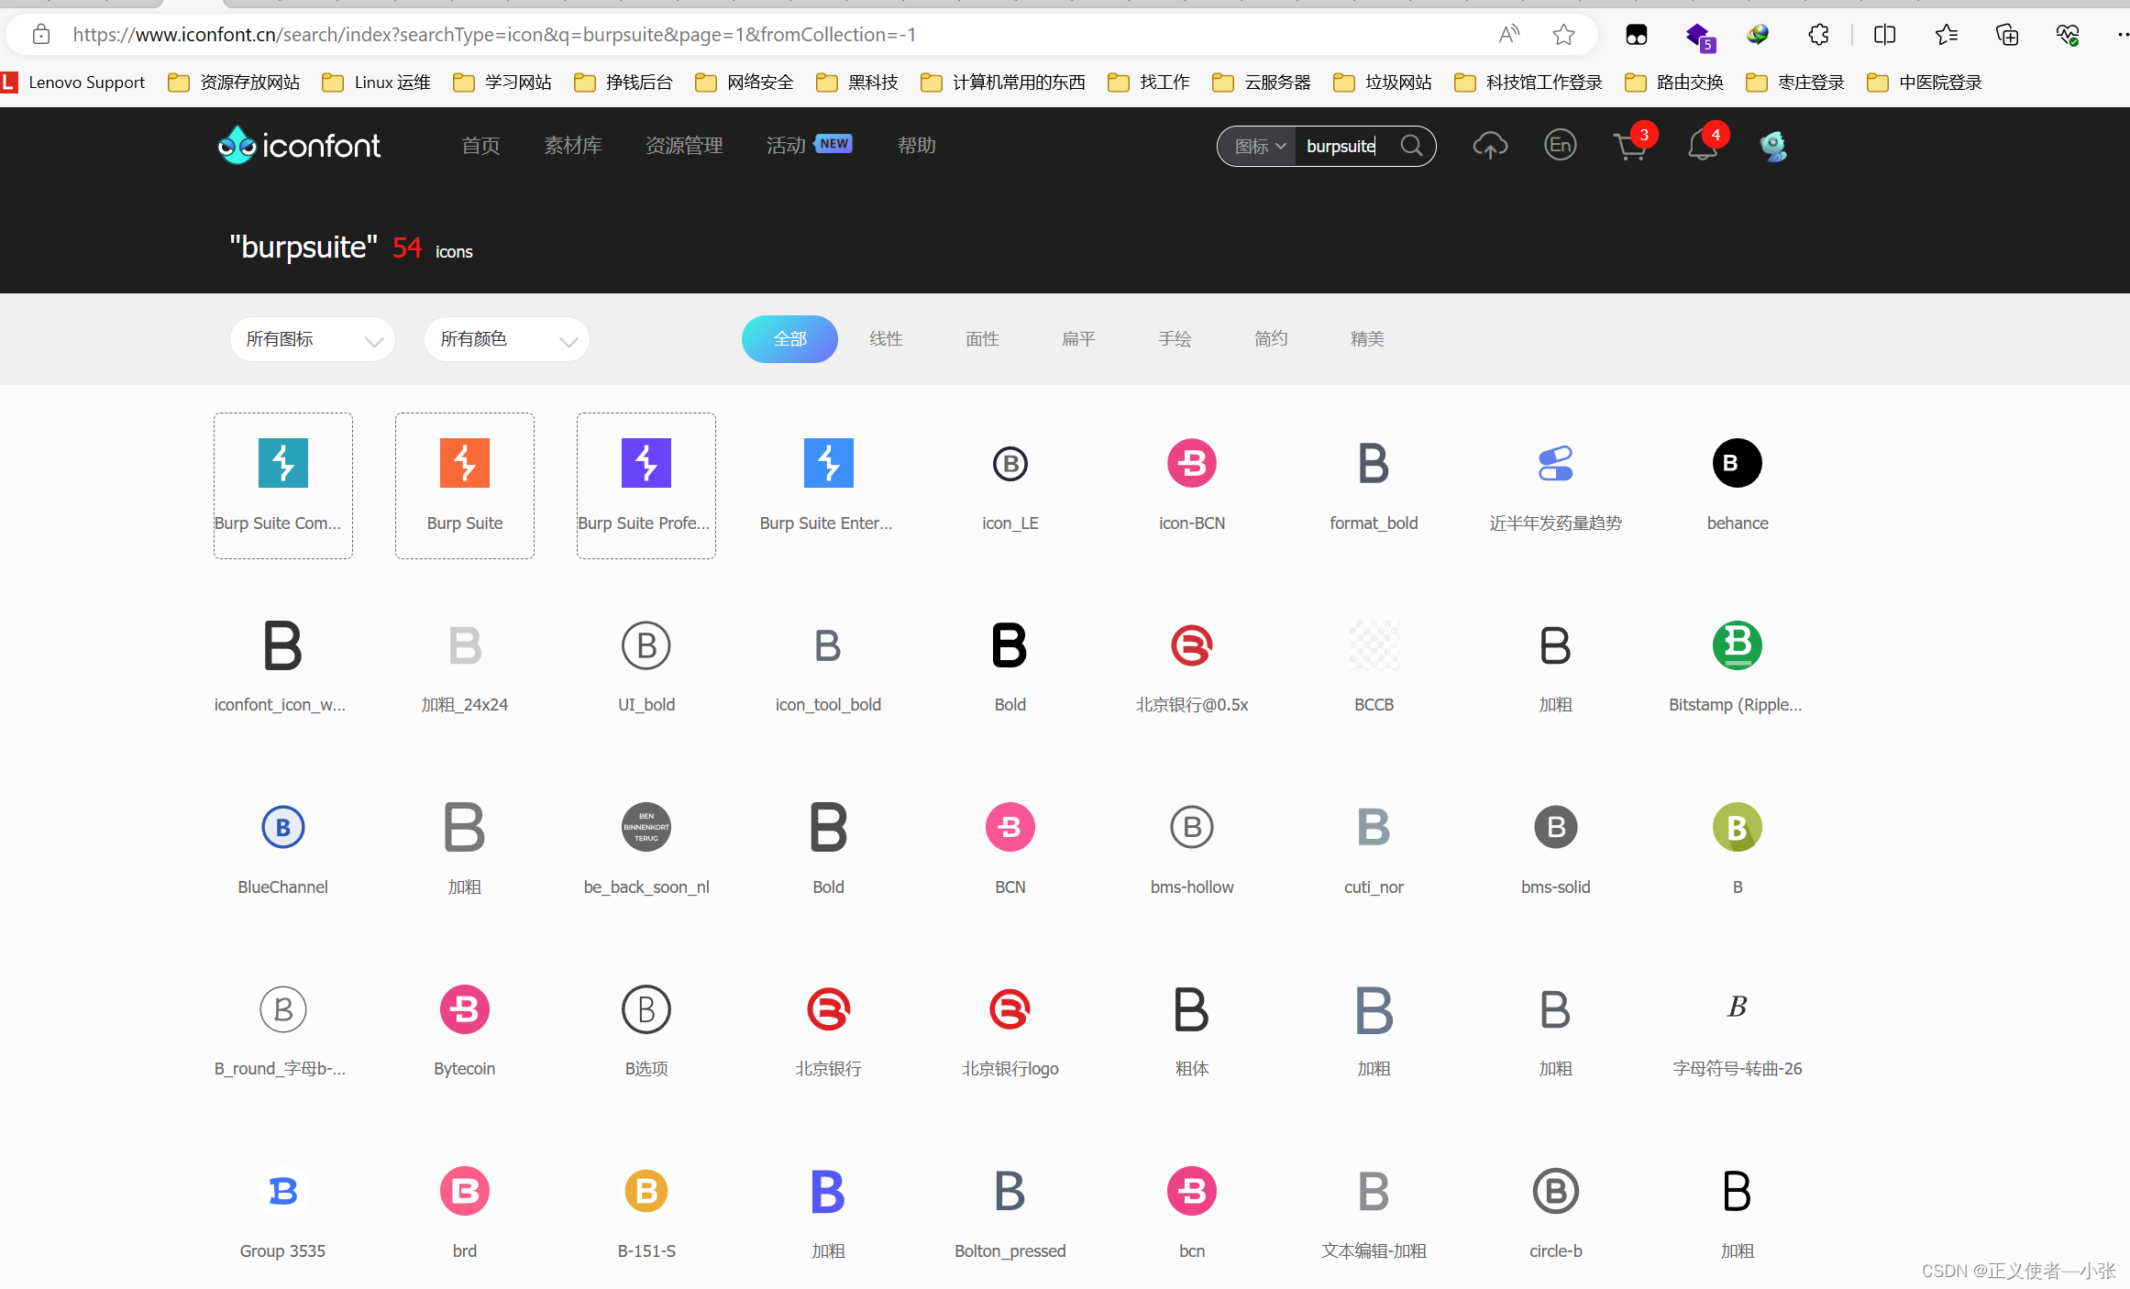The image size is (2130, 1289).
Task: Open the icon_LE circled B icon
Action: [x=1010, y=463]
